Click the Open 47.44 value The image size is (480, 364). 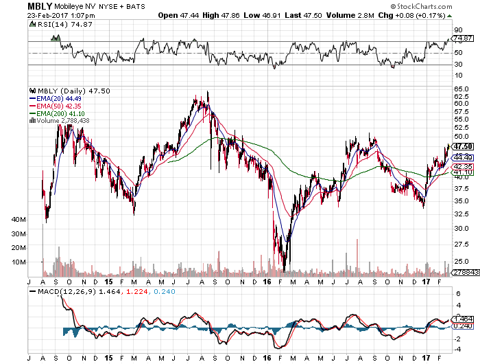178,15
